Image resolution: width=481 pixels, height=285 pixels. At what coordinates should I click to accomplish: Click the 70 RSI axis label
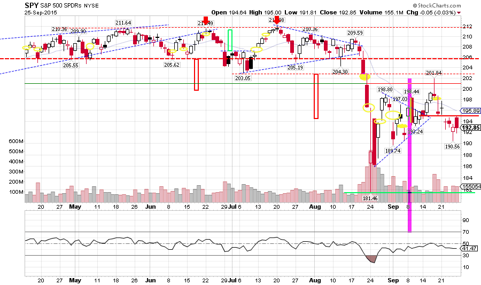466,232
